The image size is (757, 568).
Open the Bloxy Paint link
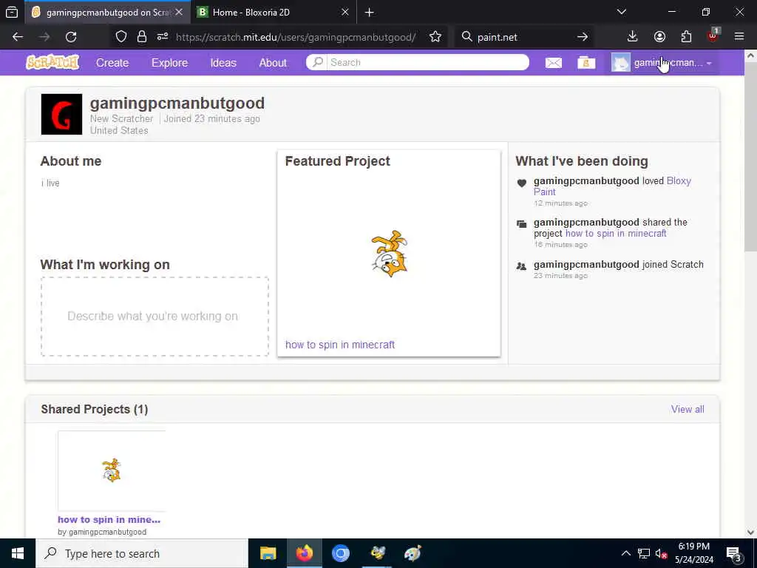(612, 186)
